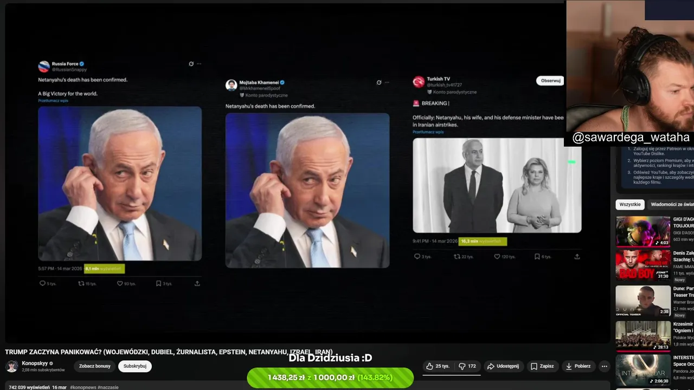Click Przetłumacz wpis under Turkish TV tweet
694x390 pixels.
[428, 132]
